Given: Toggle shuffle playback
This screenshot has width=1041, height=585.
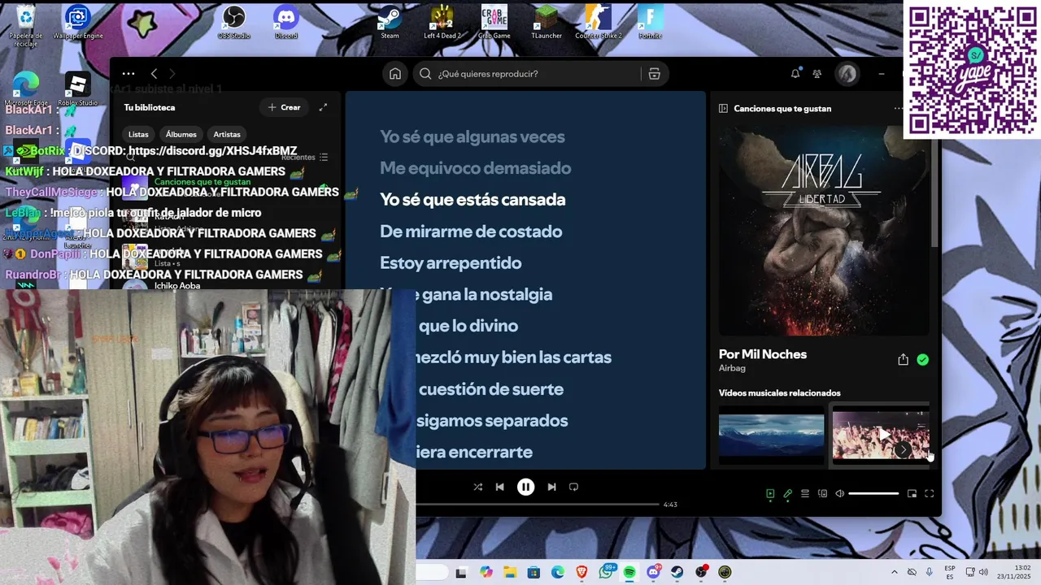Looking at the screenshot, I should point(477,487).
